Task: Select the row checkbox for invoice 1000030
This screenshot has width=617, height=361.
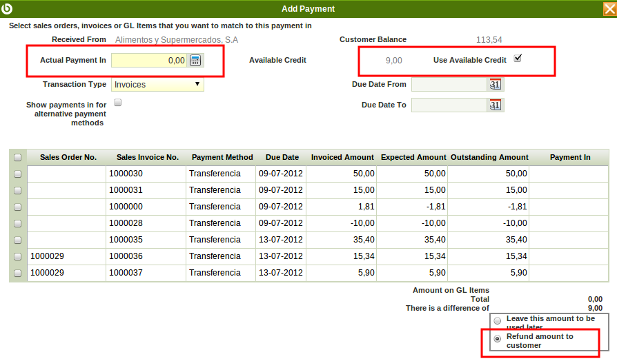Action: 18,174
